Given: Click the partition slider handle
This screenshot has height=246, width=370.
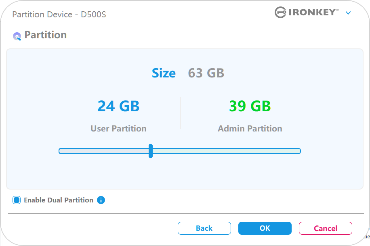Looking at the screenshot, I should (x=151, y=151).
